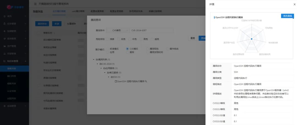The height and width of the screenshot is (125, 297).
Task: Click the hamburger menu icon in header
Action: (35, 4)
